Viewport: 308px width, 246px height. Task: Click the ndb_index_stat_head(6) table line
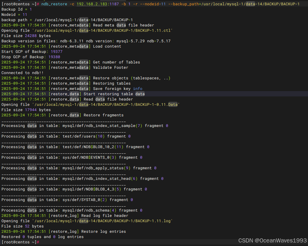[83, 179]
